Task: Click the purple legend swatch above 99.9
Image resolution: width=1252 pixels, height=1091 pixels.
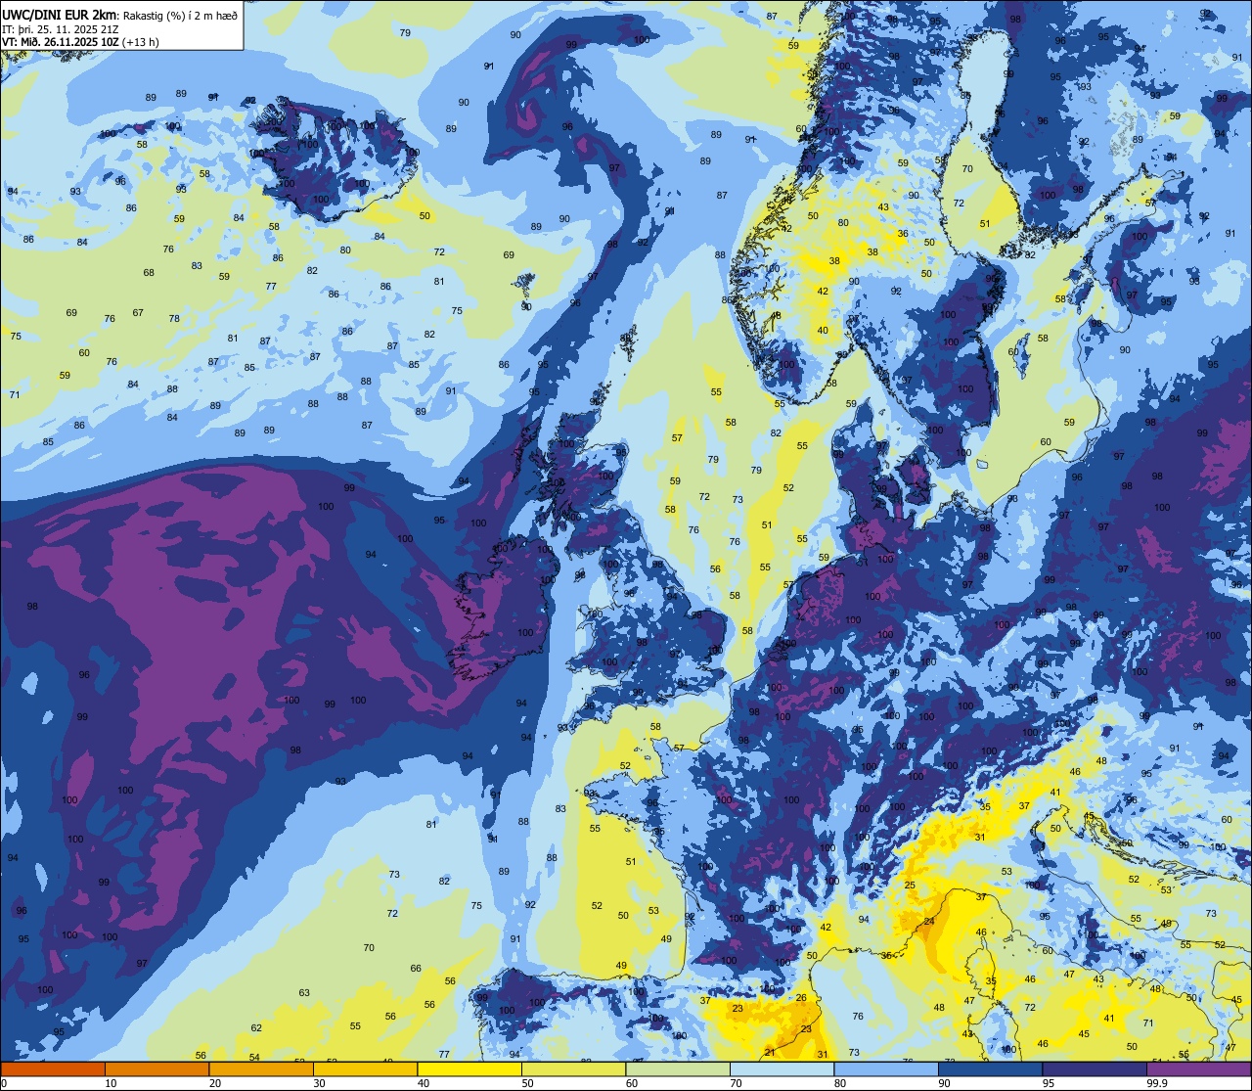Action: coord(1198,1068)
